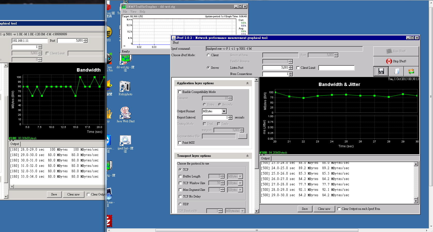Click the Client Limit text field in the server row

coord(336,68)
